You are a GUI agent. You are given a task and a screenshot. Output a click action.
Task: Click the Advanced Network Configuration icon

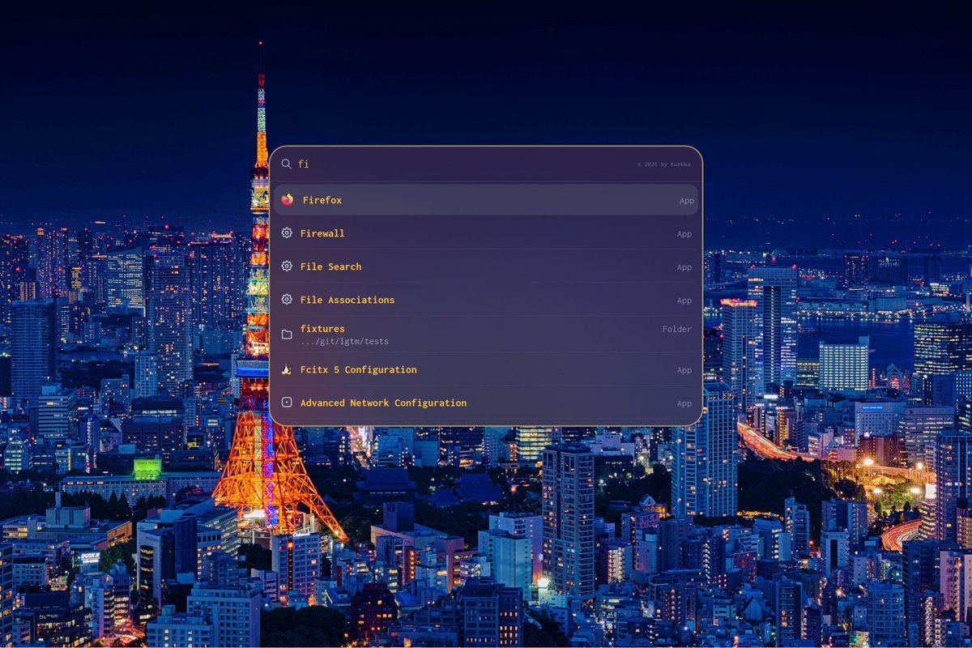pyautogui.click(x=287, y=403)
